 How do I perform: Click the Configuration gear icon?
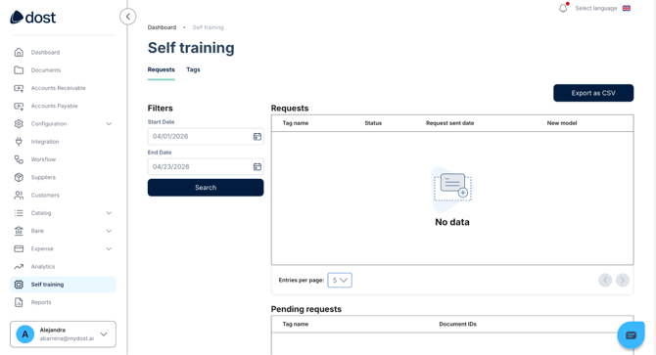click(x=19, y=123)
